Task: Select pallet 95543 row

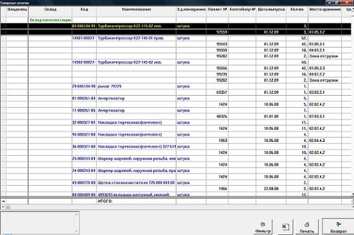Action: click(176, 44)
